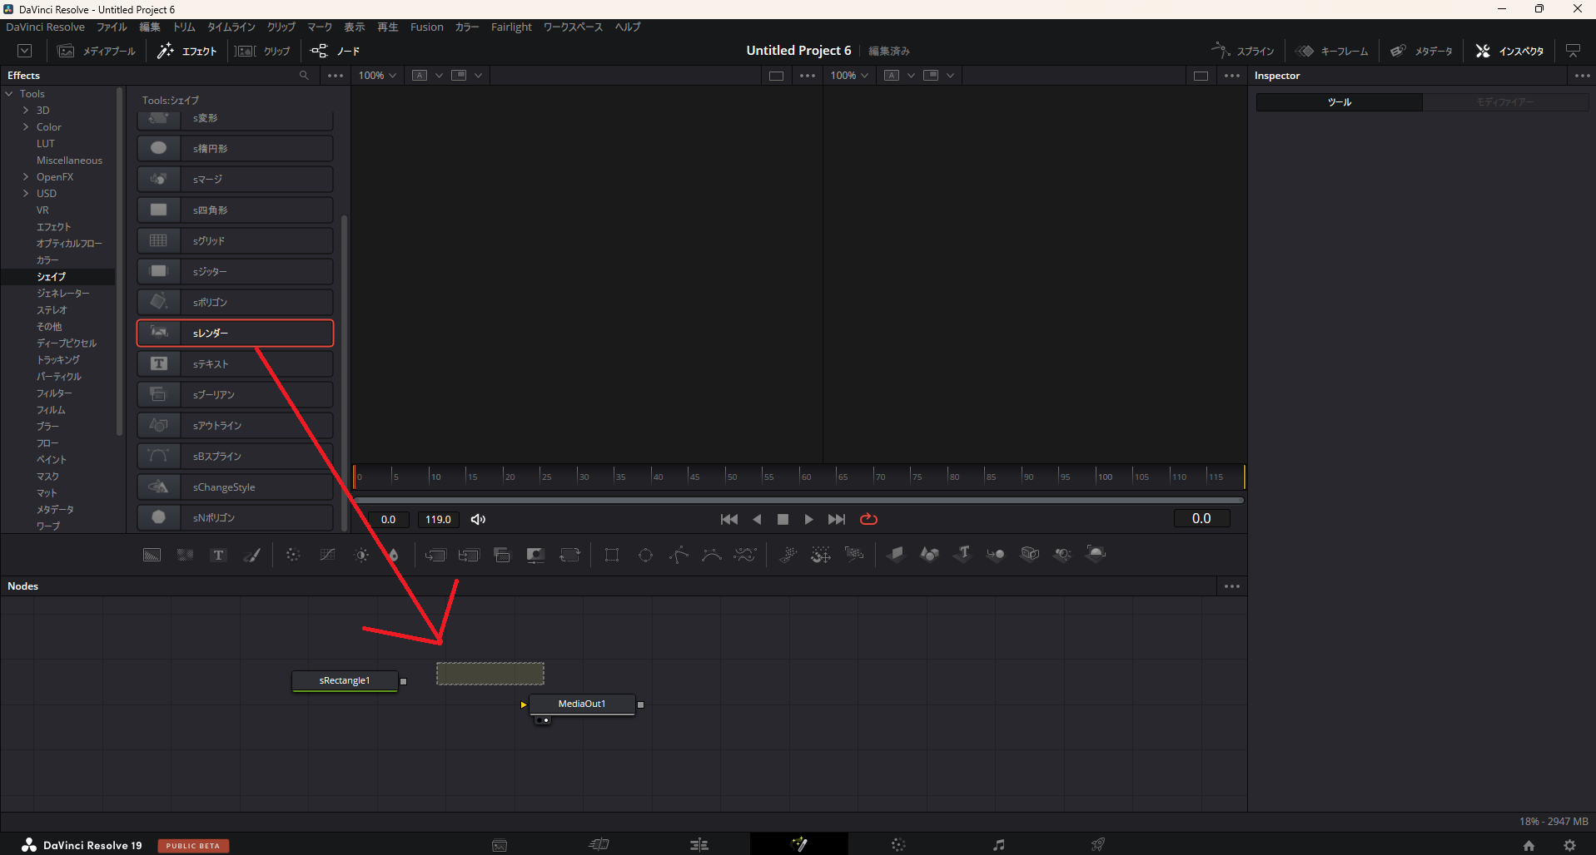The image size is (1596, 855).
Task: Expand the USD category
Action: pos(26,194)
